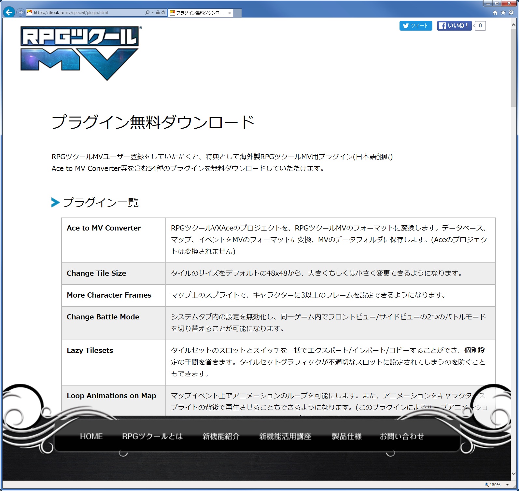This screenshot has height=491, width=519.
Task: Click the page scrollbar up arrow
Action: (514, 24)
